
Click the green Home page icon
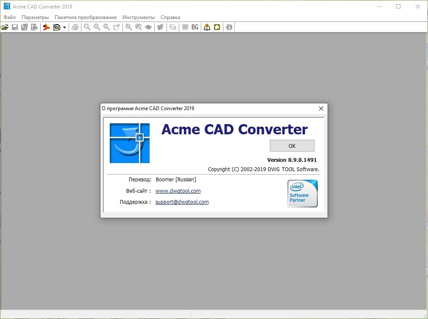point(217,27)
